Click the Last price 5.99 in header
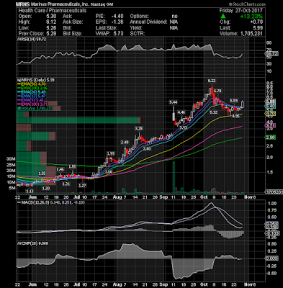 (x=258, y=27)
